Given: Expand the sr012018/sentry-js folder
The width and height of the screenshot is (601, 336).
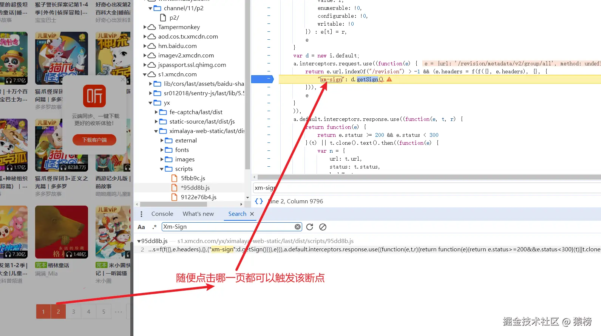Looking at the screenshot, I should pyautogui.click(x=150, y=93).
